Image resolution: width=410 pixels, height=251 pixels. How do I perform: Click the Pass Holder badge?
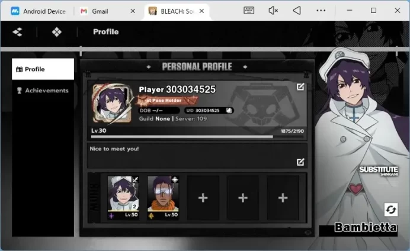167,100
